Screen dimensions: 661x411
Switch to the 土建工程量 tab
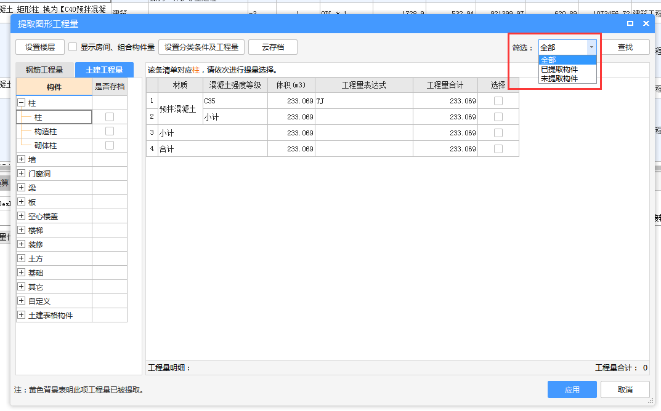tap(104, 70)
